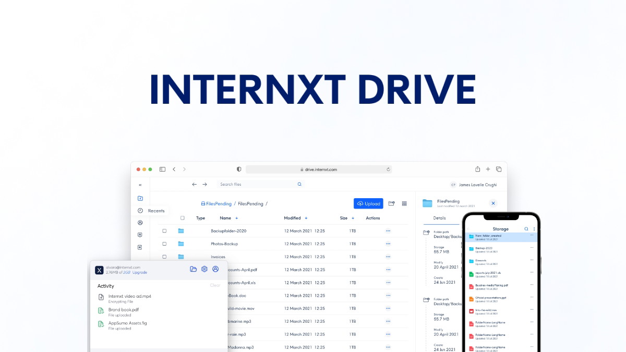The height and width of the screenshot is (352, 626).
Task: Click the Invoices folder icon
Action: coord(181,257)
